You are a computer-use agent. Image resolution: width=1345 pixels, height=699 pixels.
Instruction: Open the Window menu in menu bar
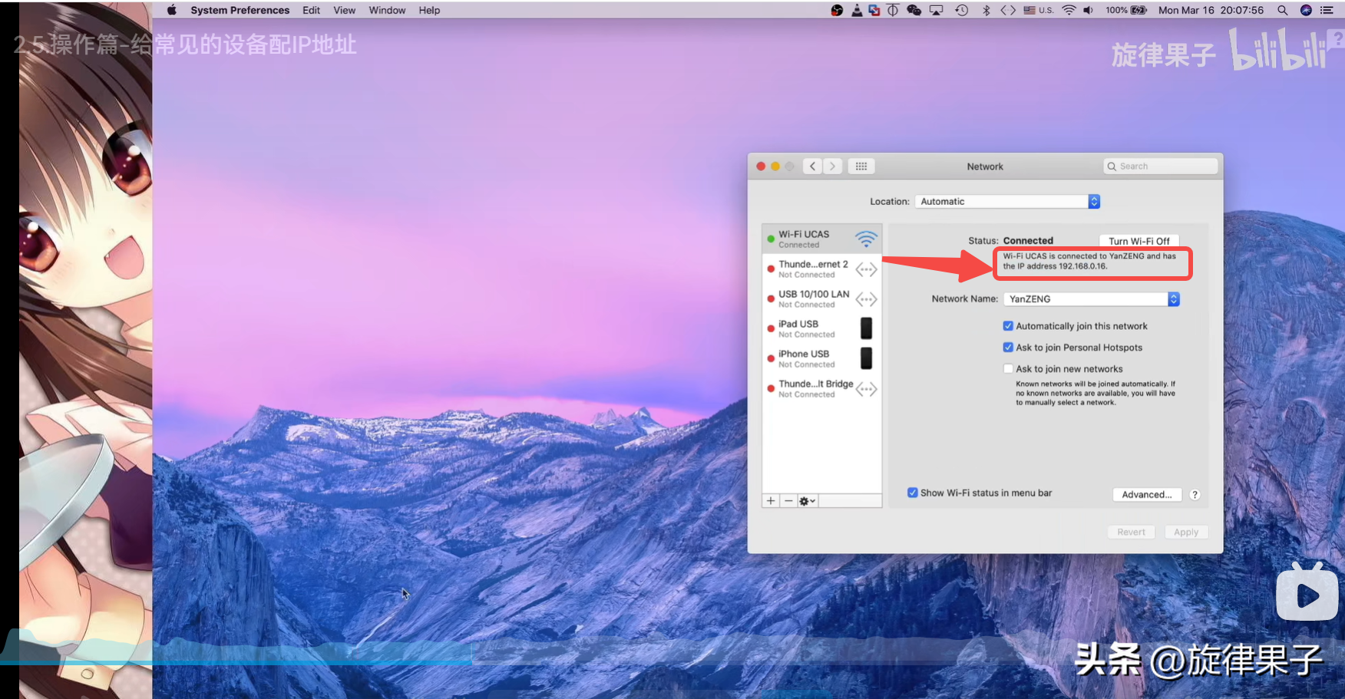point(387,11)
